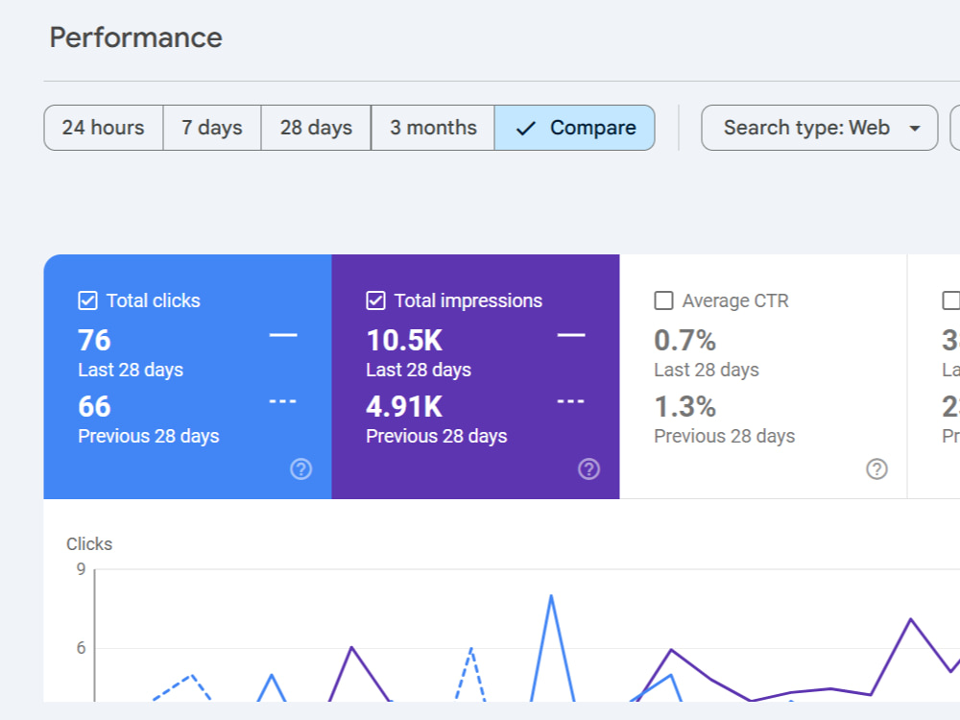Click the solid line legend on Total clicks
Viewport: 960px width, 720px height.
coord(283,335)
